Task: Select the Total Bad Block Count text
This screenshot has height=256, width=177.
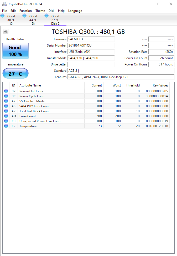Action: point(35,111)
